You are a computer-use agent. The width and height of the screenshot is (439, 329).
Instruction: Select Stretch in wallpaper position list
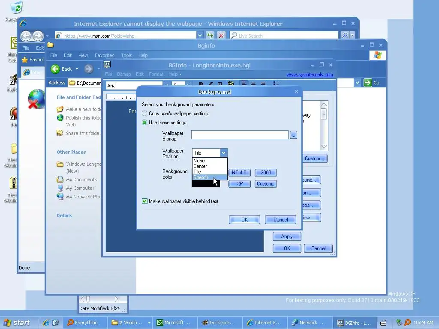[x=209, y=177]
